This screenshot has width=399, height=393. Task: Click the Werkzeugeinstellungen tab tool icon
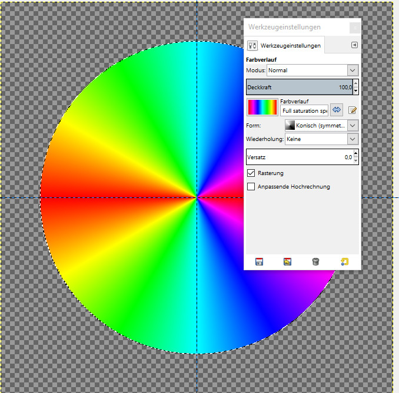pos(252,45)
